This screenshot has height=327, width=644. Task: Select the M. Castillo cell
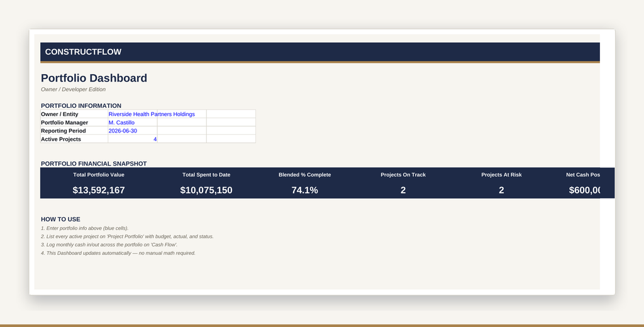(132, 122)
